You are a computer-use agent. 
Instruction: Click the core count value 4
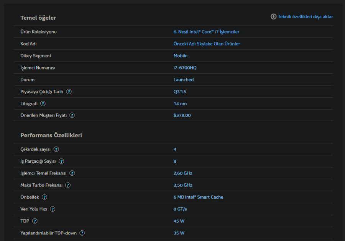coord(175,149)
